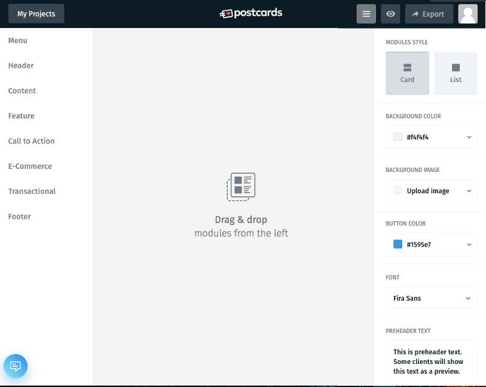Select the List modules style
This screenshot has height=387, width=486.
456,74
